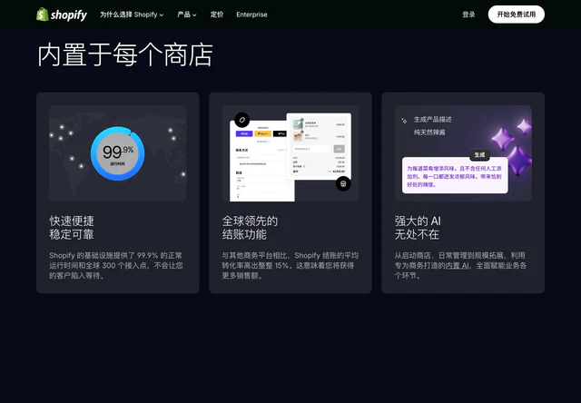
Task: Click the purple Shop Pay button in the checkout image
Action: [x=244, y=133]
